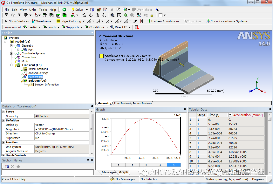This screenshot has height=184, width=273.
Task: Click the Box Zoom icon
Action: tap(104, 15)
